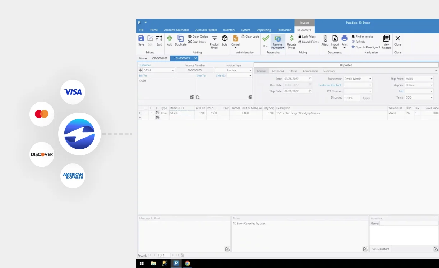This screenshot has height=268, width=439.
Task: Click the Get Signature button
Action: 380,249
